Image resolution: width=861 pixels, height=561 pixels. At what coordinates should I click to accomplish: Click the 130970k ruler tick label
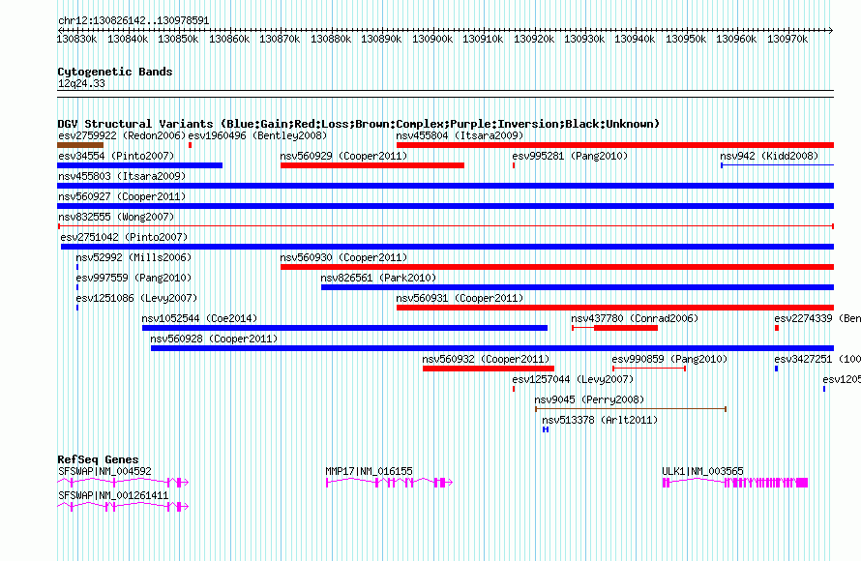click(x=787, y=39)
